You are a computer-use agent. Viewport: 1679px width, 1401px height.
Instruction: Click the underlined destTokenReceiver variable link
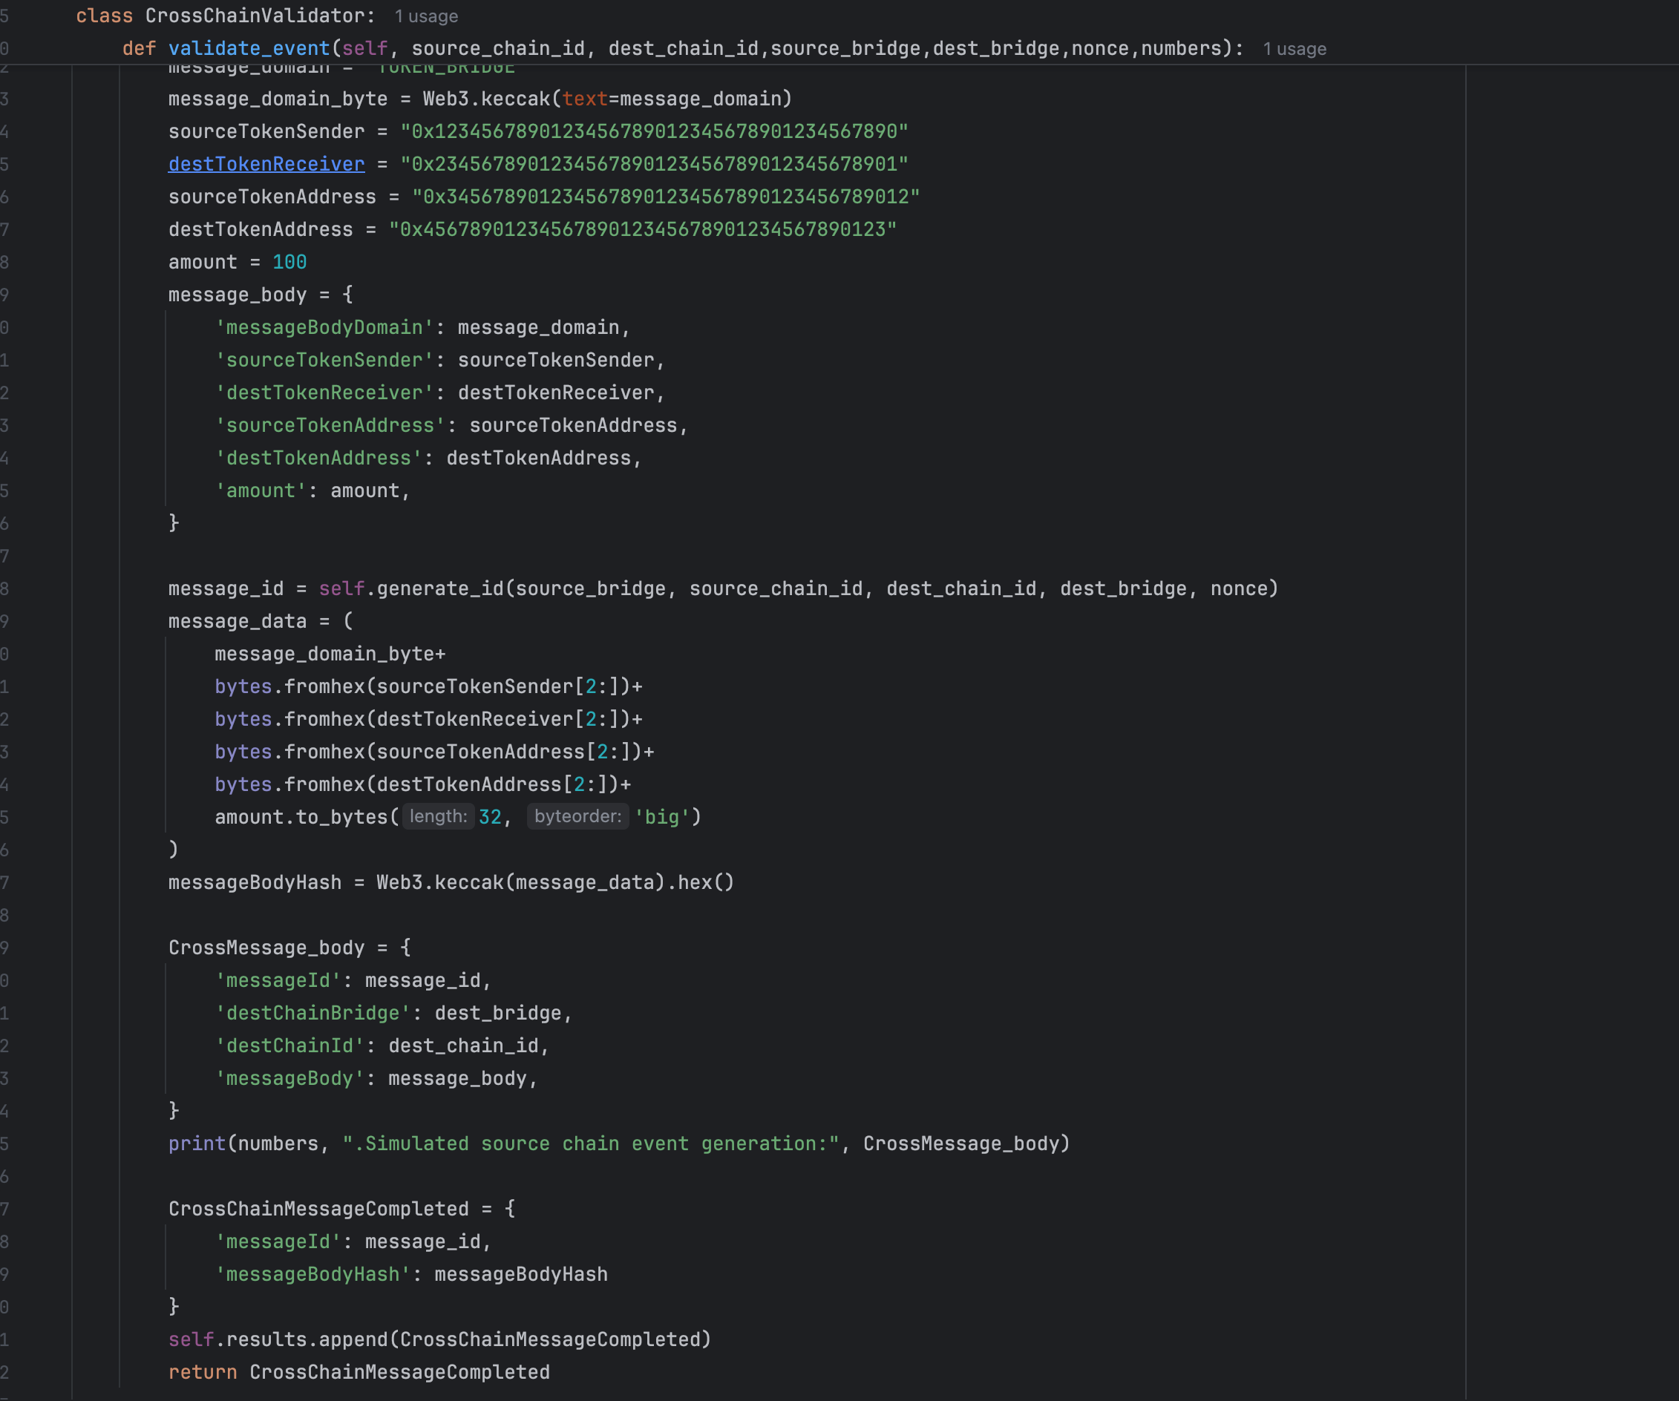pyautogui.click(x=266, y=164)
